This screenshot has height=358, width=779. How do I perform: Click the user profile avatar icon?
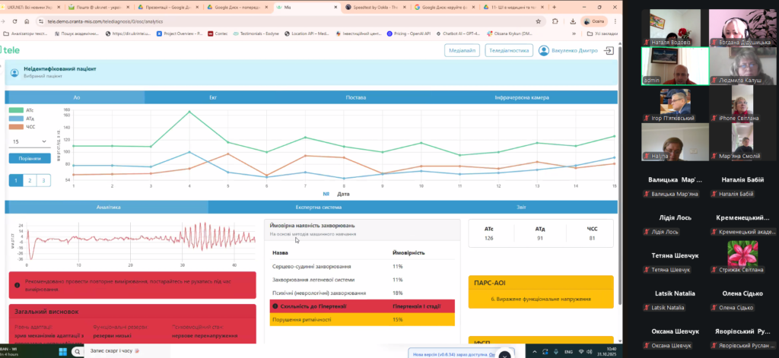543,51
